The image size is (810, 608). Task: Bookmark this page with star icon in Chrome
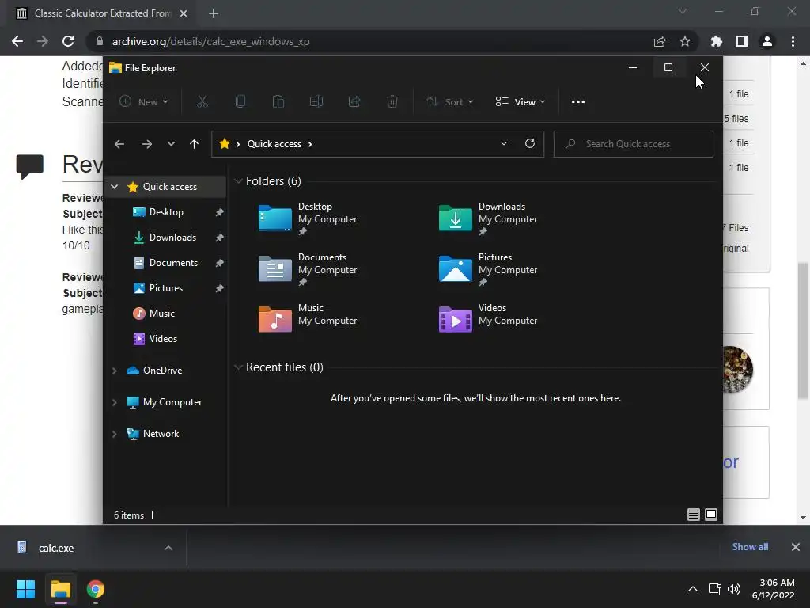tap(685, 41)
